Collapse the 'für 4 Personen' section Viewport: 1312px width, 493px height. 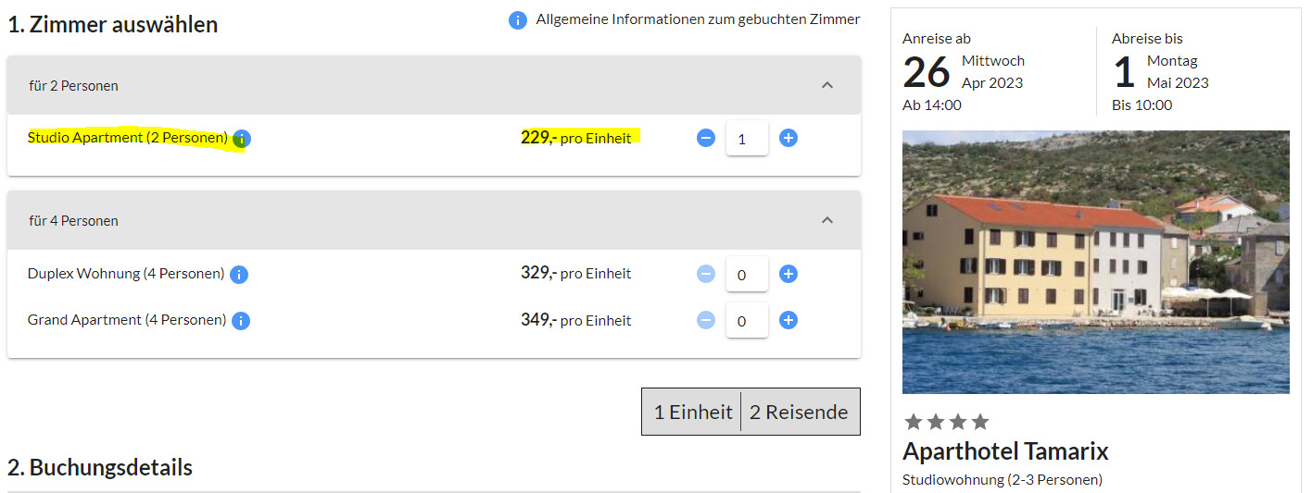click(x=827, y=220)
